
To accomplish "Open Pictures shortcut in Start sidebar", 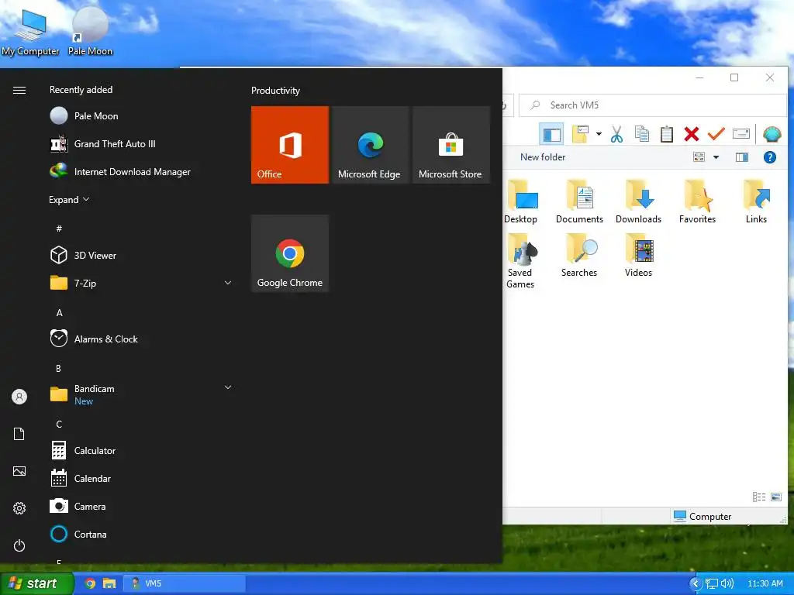I will pos(19,471).
